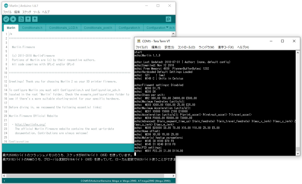Open 設定(S) menu in Tera Term
Viewport: 302px width, 184px height.
(x=169, y=47)
